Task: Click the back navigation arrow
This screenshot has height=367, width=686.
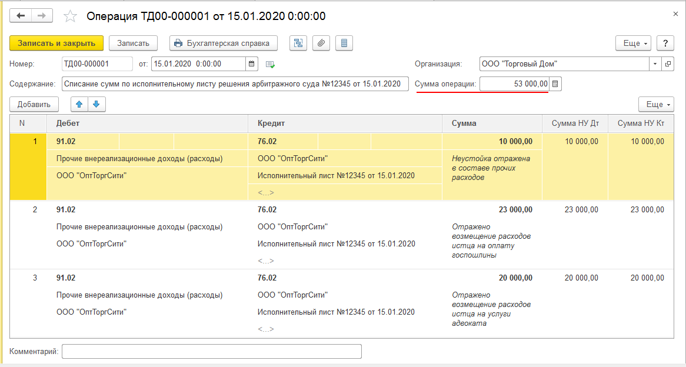Action: tap(21, 16)
